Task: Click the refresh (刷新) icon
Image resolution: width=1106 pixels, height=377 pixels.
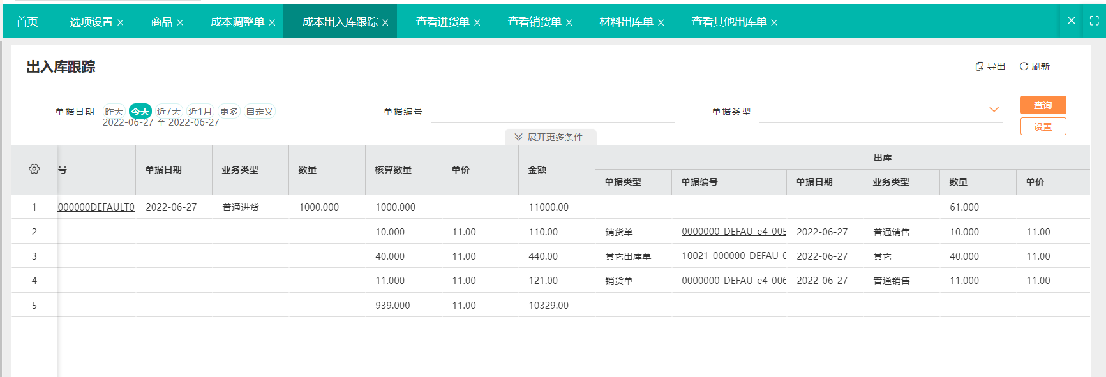Action: point(1024,66)
